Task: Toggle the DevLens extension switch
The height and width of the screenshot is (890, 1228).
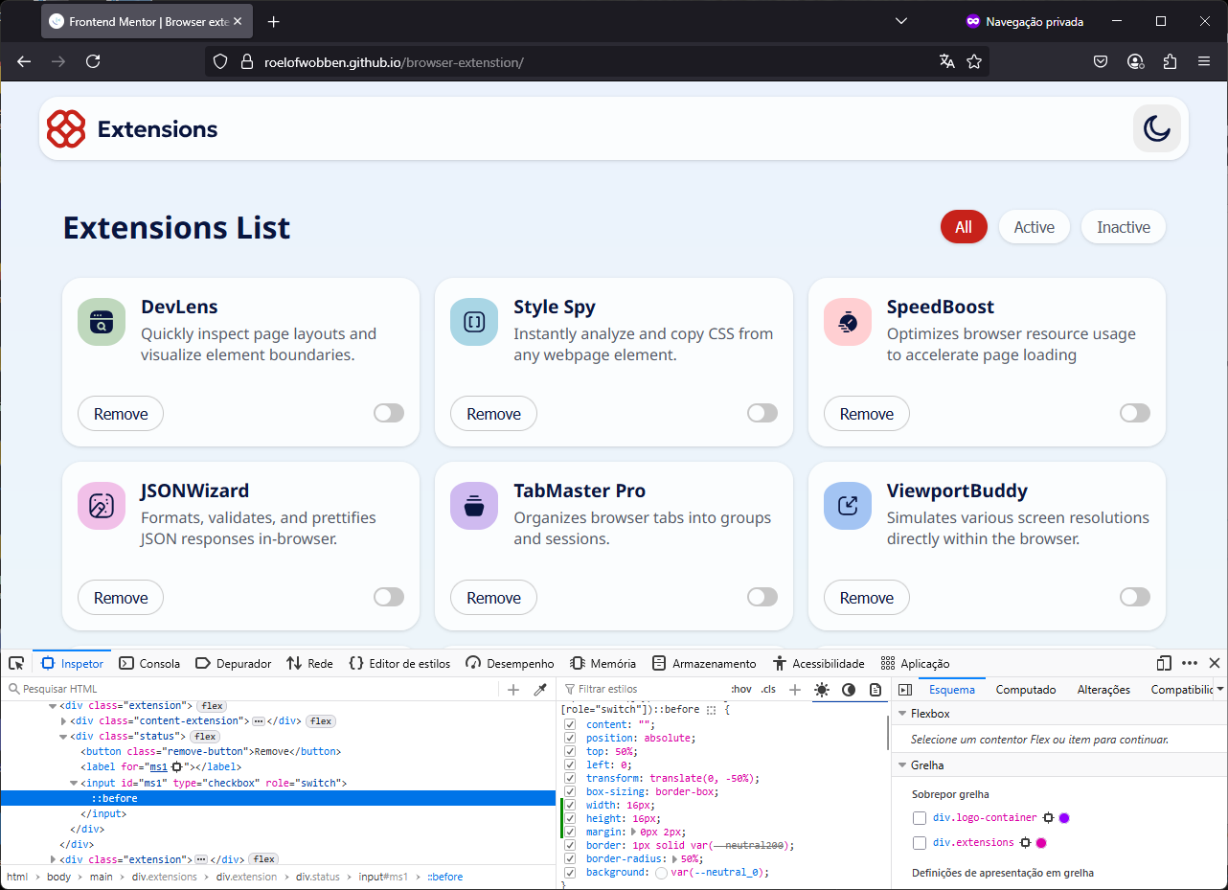Action: (x=389, y=413)
